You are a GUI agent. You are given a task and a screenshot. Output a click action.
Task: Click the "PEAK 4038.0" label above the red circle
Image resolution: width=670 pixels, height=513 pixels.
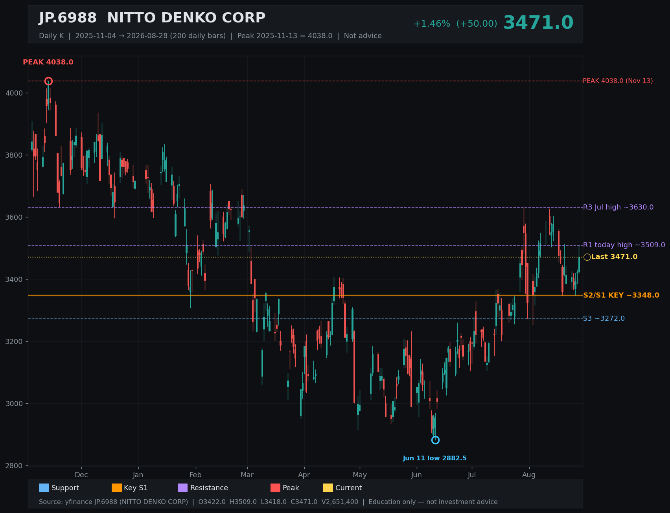tap(48, 62)
